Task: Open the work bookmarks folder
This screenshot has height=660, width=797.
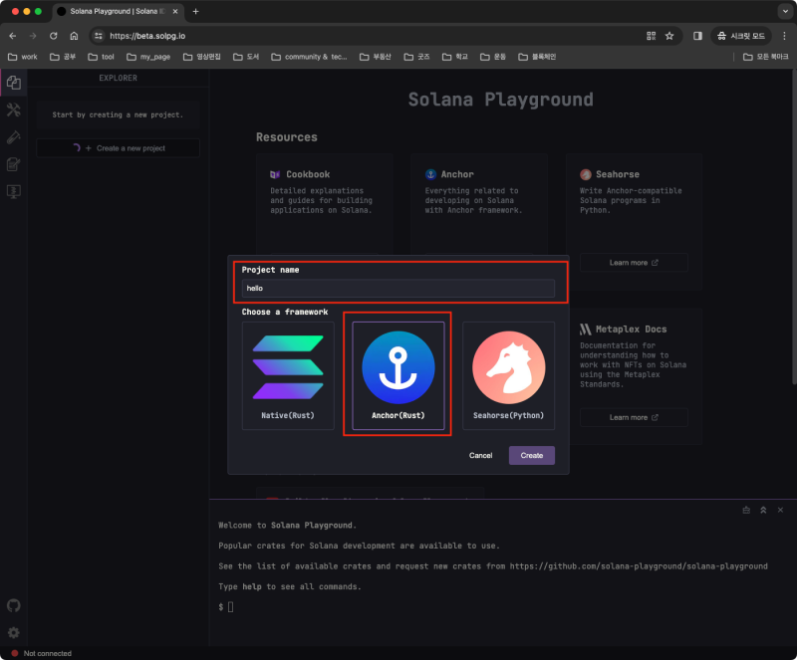Action: pyautogui.click(x=23, y=57)
